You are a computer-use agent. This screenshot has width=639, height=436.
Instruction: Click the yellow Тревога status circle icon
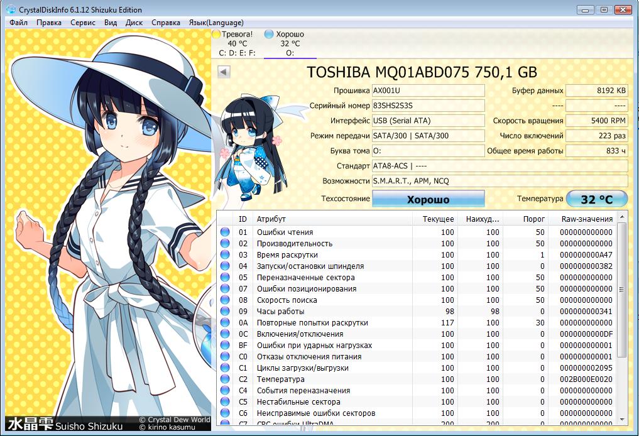pyautogui.click(x=216, y=34)
